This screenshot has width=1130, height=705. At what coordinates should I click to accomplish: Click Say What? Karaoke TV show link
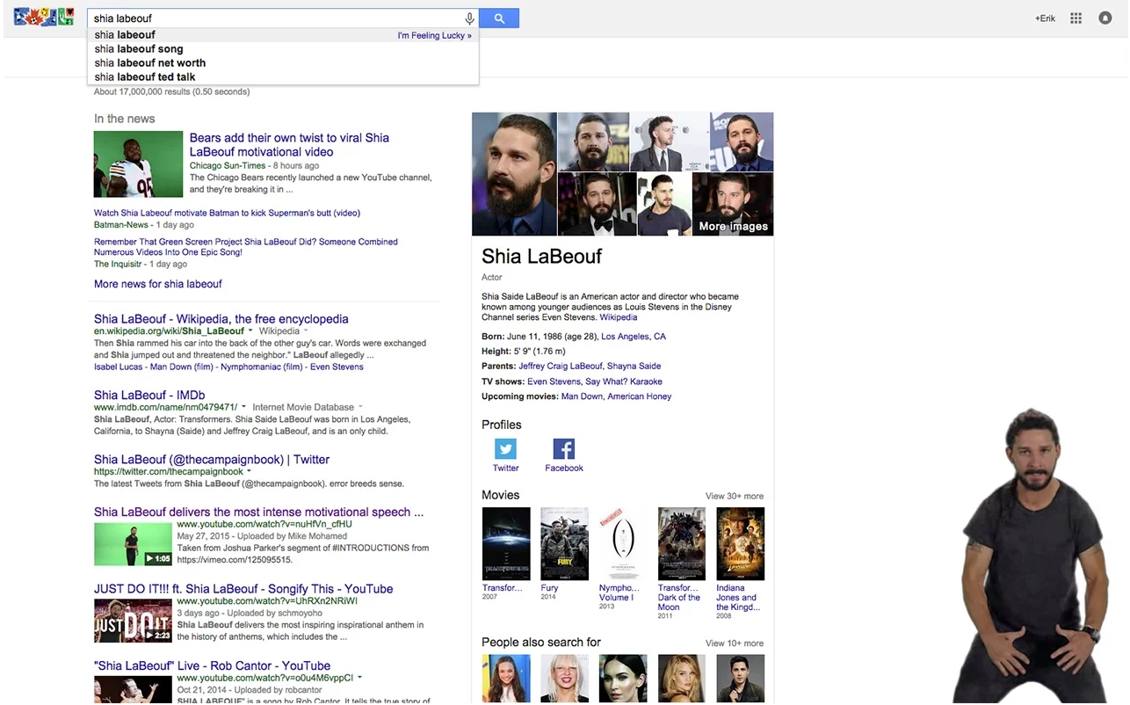coord(624,382)
